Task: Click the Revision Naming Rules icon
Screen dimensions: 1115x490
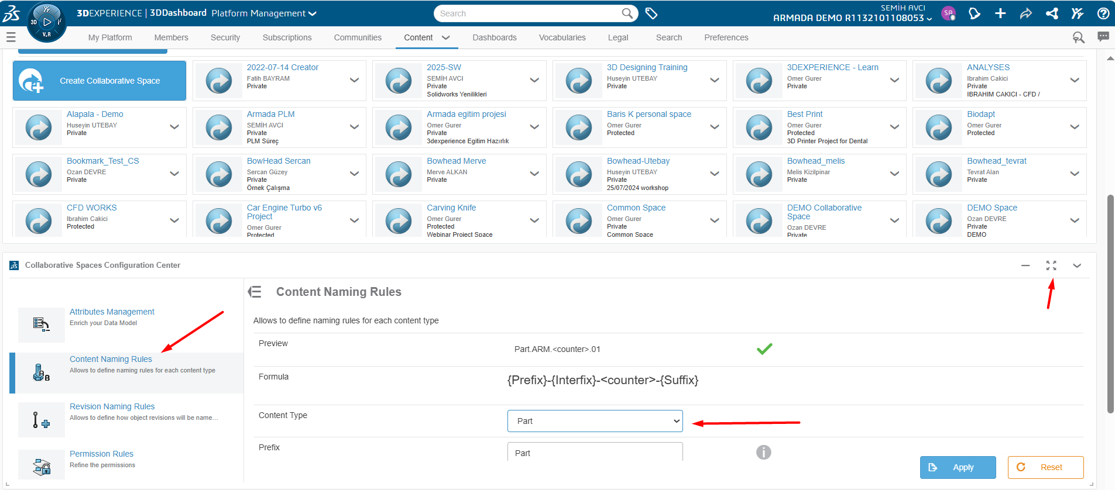Action: (42, 419)
